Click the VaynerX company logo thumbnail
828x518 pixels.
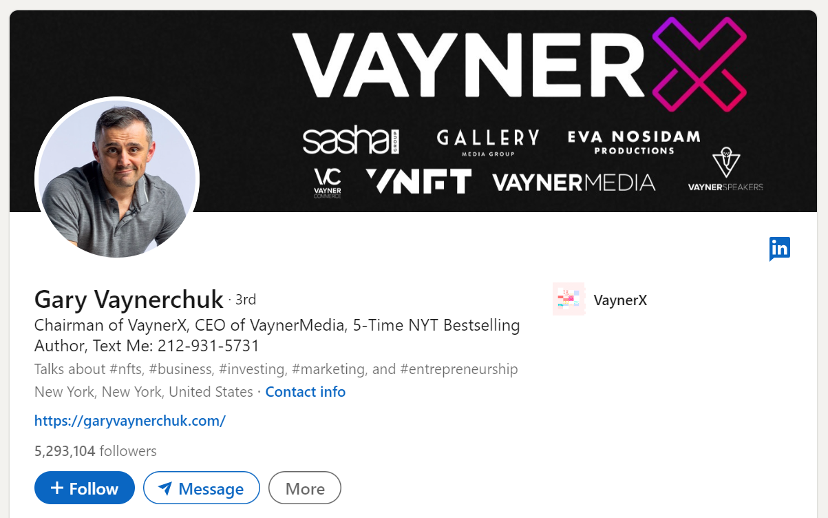[569, 299]
